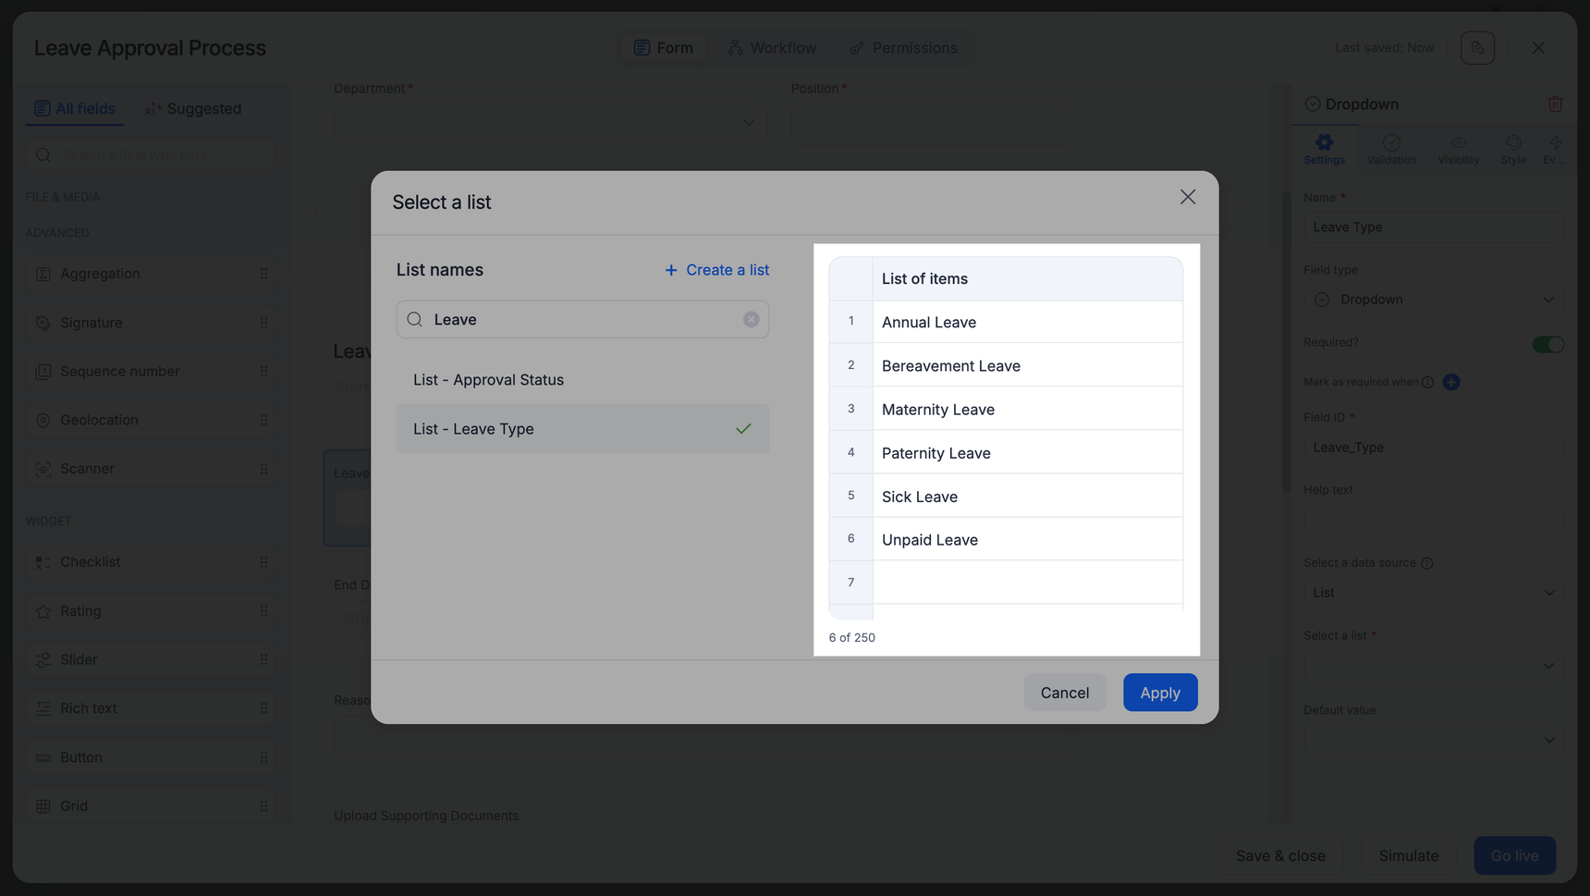Viewport: 1590px width, 896px height.
Task: Open the Validation tab in Dropdown panel
Action: 1391,149
